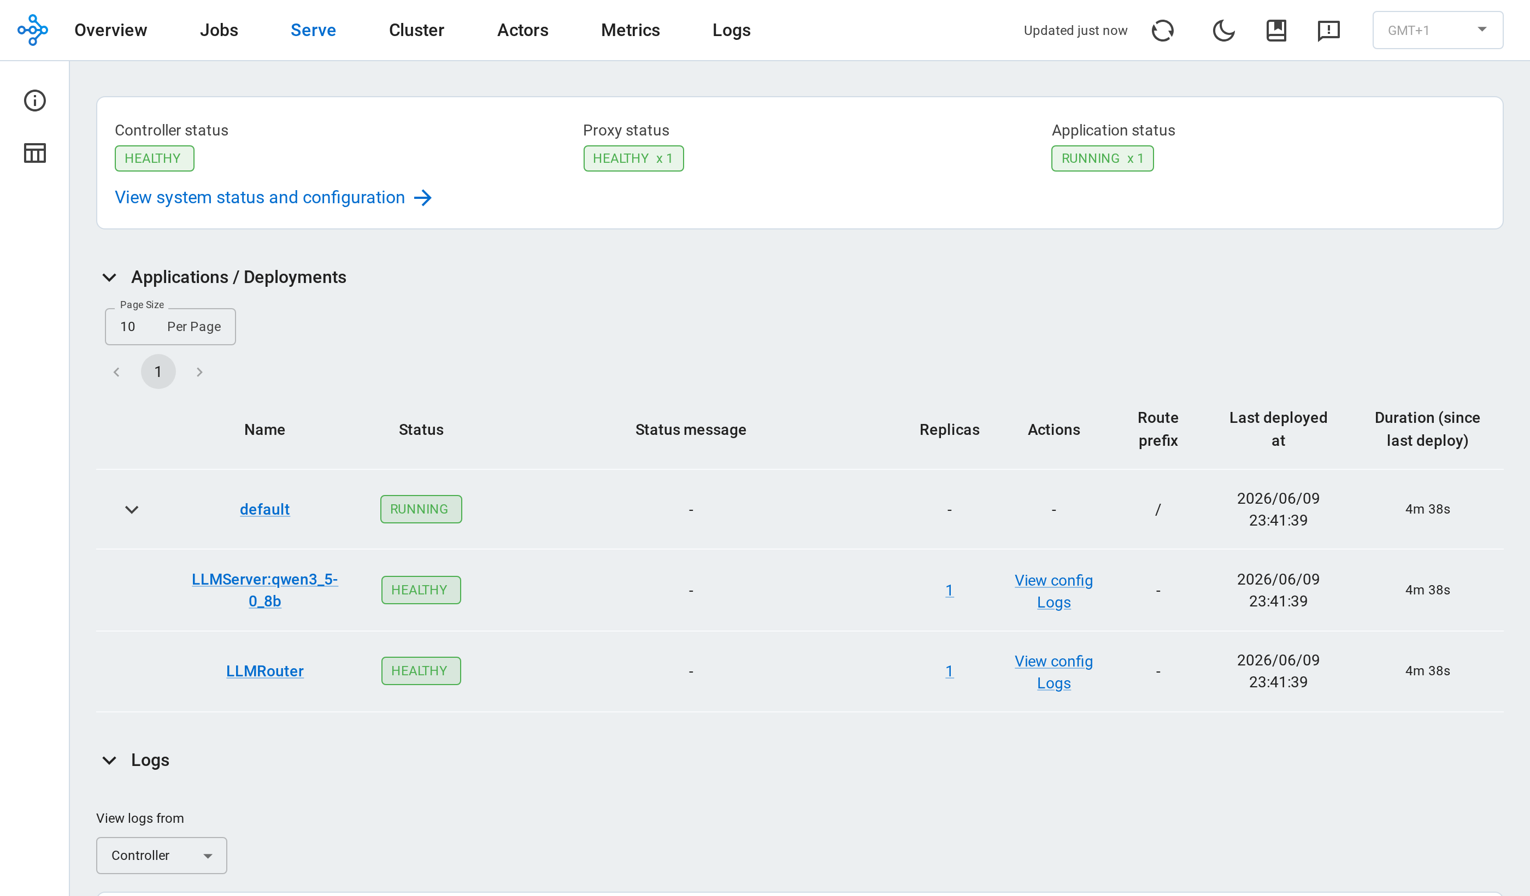The width and height of the screenshot is (1530, 896).
Task: Open the sidebar info icon
Action: point(34,101)
